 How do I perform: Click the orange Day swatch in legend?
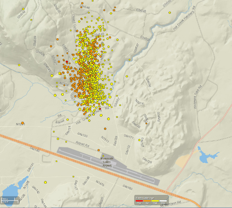click(147, 201)
